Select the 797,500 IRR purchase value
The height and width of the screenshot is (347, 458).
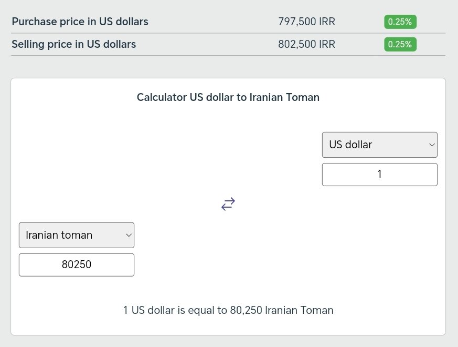click(306, 22)
